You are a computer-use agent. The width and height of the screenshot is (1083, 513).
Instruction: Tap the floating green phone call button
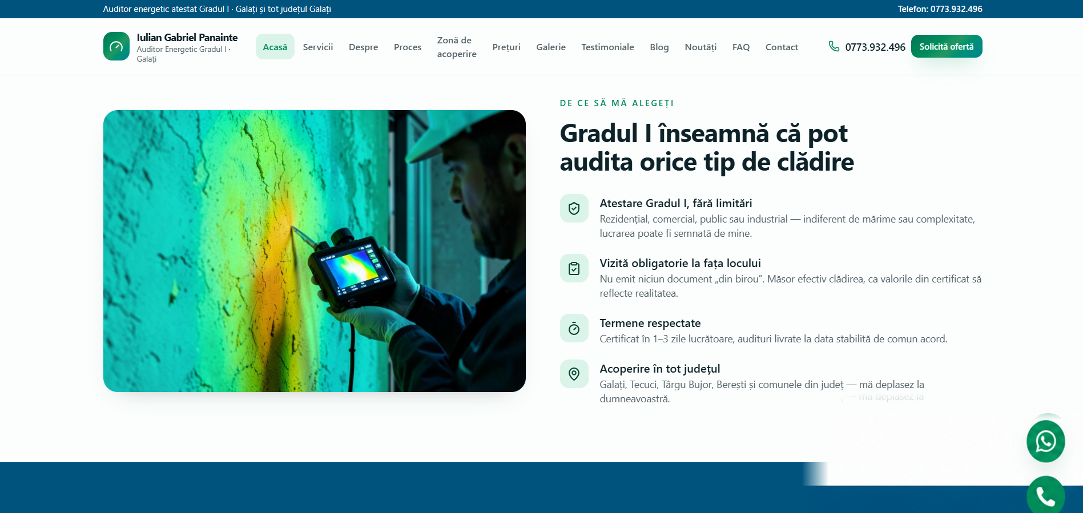coord(1045,495)
